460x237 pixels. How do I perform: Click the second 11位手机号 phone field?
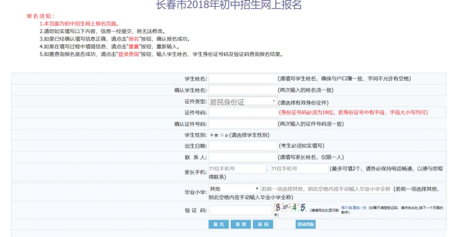299,168
